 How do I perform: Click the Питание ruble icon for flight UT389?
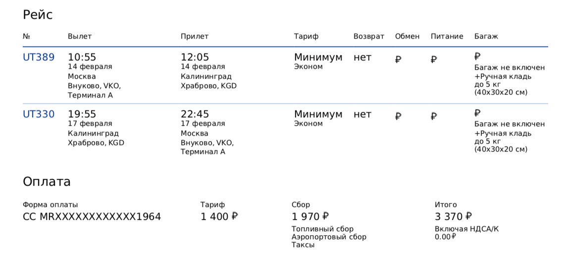tap(434, 59)
